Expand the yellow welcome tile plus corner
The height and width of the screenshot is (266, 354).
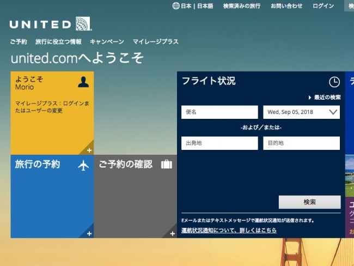(x=89, y=150)
